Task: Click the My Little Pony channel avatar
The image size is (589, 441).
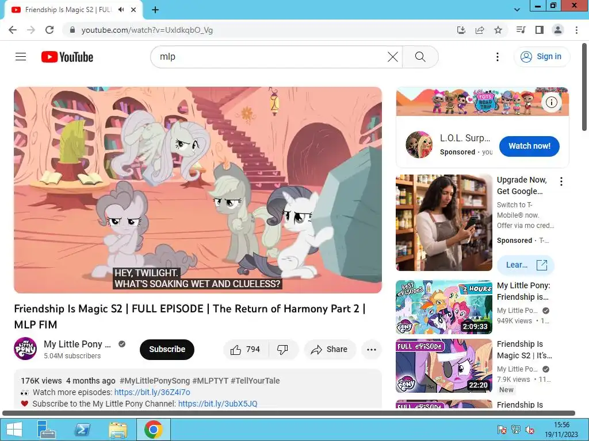Action: click(25, 349)
